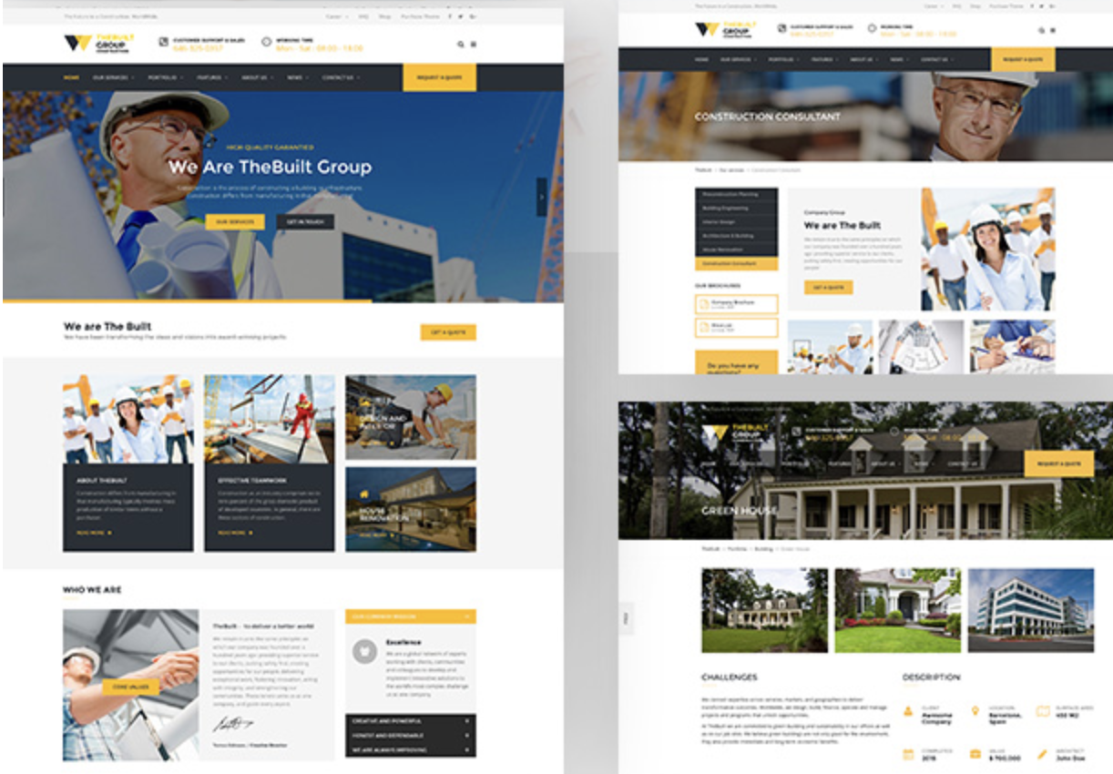Advance hero slider with right arrow
The width and height of the screenshot is (1113, 774).
point(542,196)
